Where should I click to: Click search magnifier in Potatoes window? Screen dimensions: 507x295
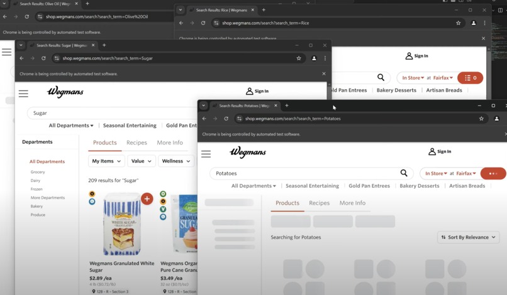pos(404,173)
